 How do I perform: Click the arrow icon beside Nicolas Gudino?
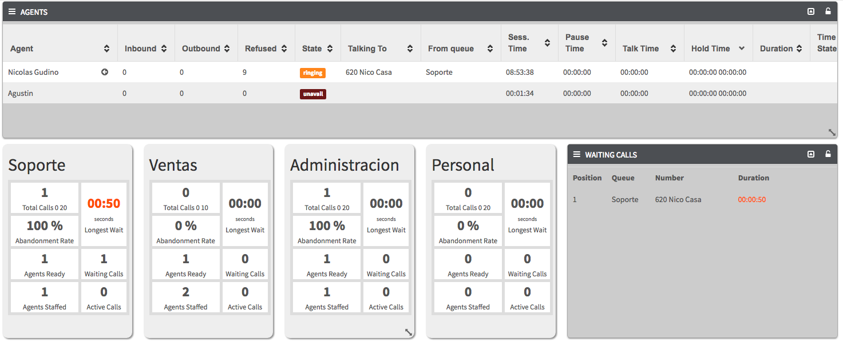point(105,73)
